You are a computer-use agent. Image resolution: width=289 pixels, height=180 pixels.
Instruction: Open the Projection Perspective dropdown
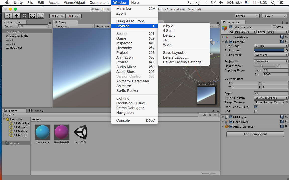point(271,61)
